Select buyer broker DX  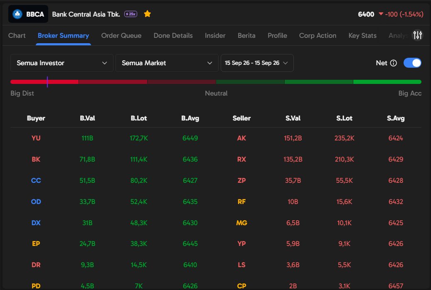tap(36, 223)
